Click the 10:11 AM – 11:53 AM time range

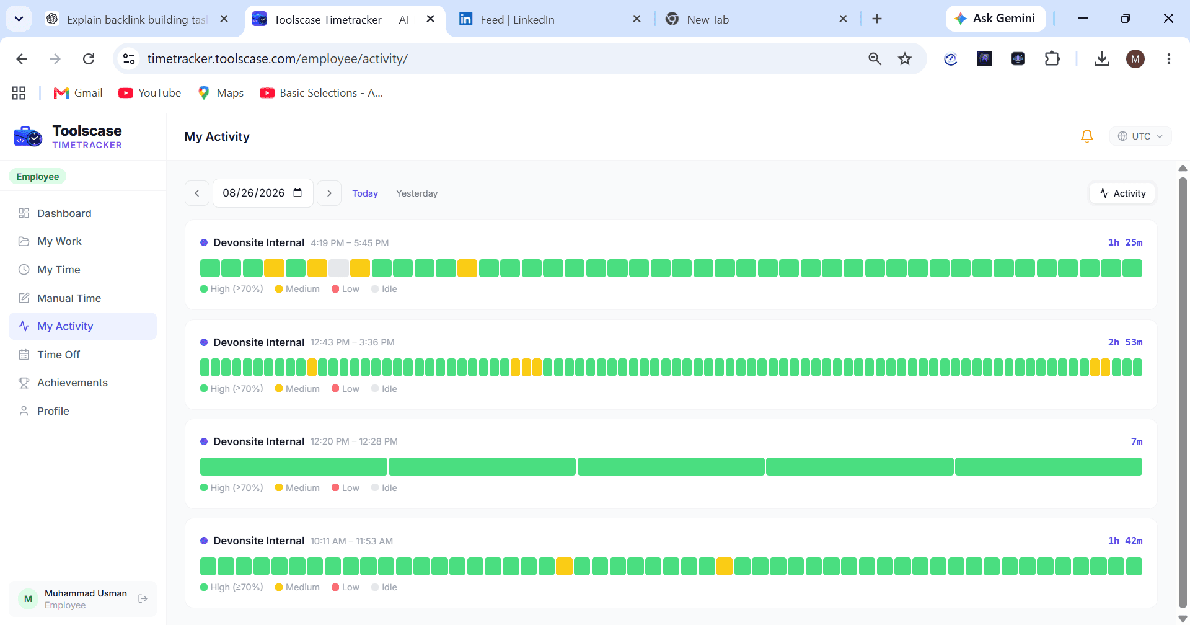[x=351, y=541]
